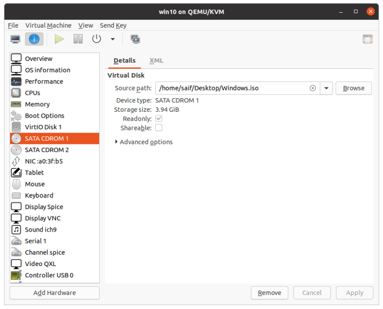Open the shutdown options dropdown arrow
Image resolution: width=383 pixels, height=309 pixels.
[111, 39]
